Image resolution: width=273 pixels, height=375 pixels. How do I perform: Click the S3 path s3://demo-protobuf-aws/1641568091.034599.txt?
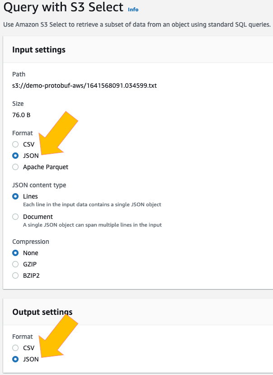(85, 85)
